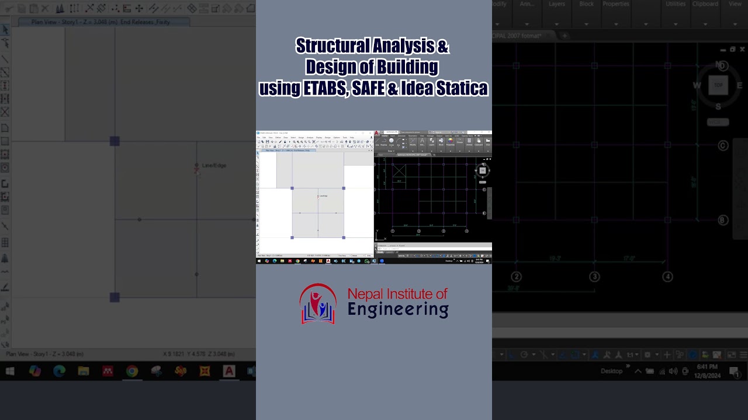Expand the View ribbon panel
Viewport: 748px width, 420px height.
[x=735, y=24]
